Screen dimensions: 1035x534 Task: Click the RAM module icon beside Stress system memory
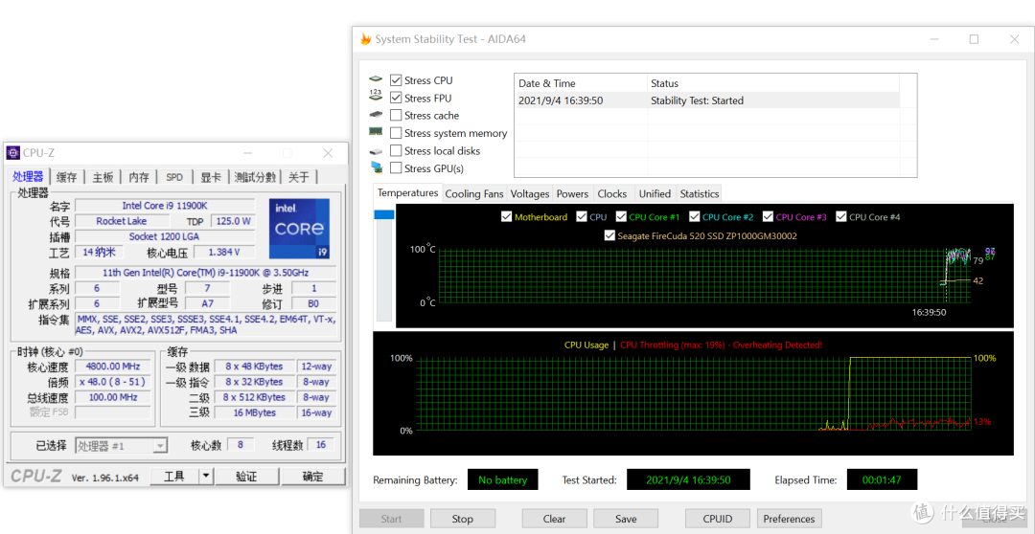(376, 132)
